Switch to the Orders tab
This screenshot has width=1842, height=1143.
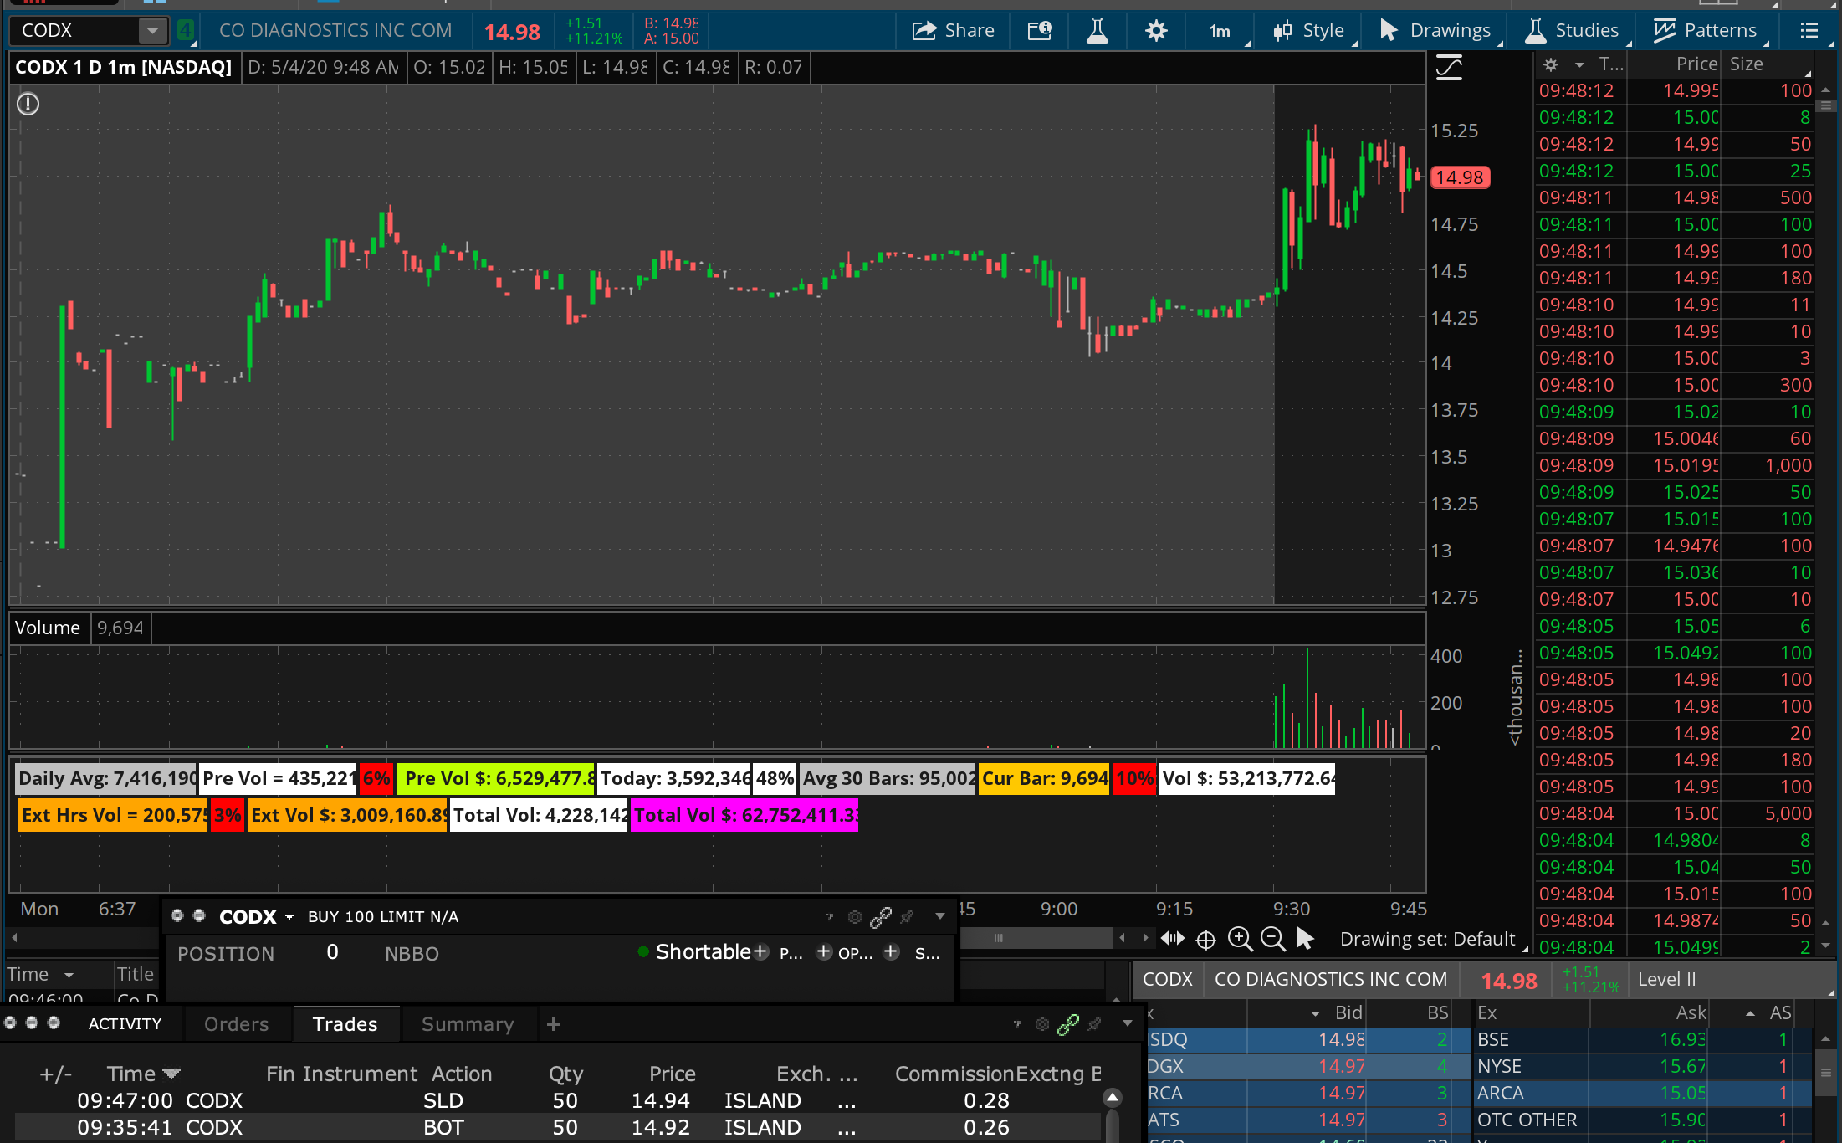tap(236, 1024)
